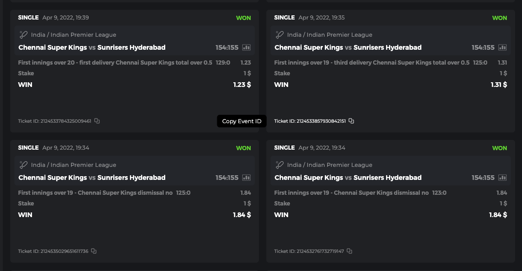Copy ticket ID ending in 9147
The width and height of the screenshot is (522, 271).
[x=349, y=251]
